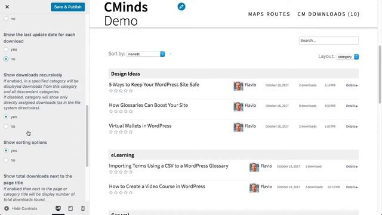Click the 'Design Ideas' category header

tap(233, 73)
